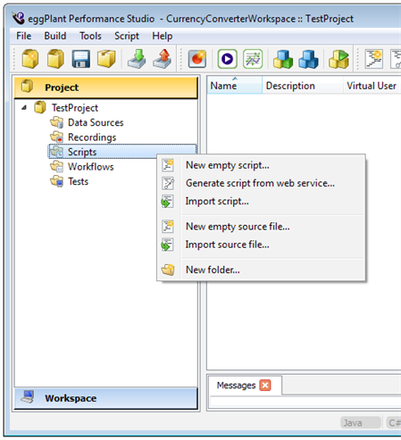Click the eggPlant logo in title bar
This screenshot has width=401, height=440.
19,18
